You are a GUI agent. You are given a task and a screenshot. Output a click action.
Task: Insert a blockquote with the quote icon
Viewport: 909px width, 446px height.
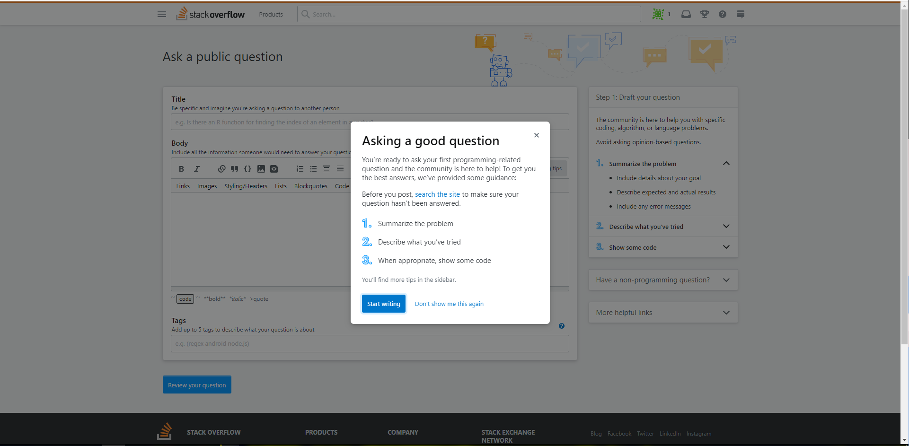coord(234,169)
